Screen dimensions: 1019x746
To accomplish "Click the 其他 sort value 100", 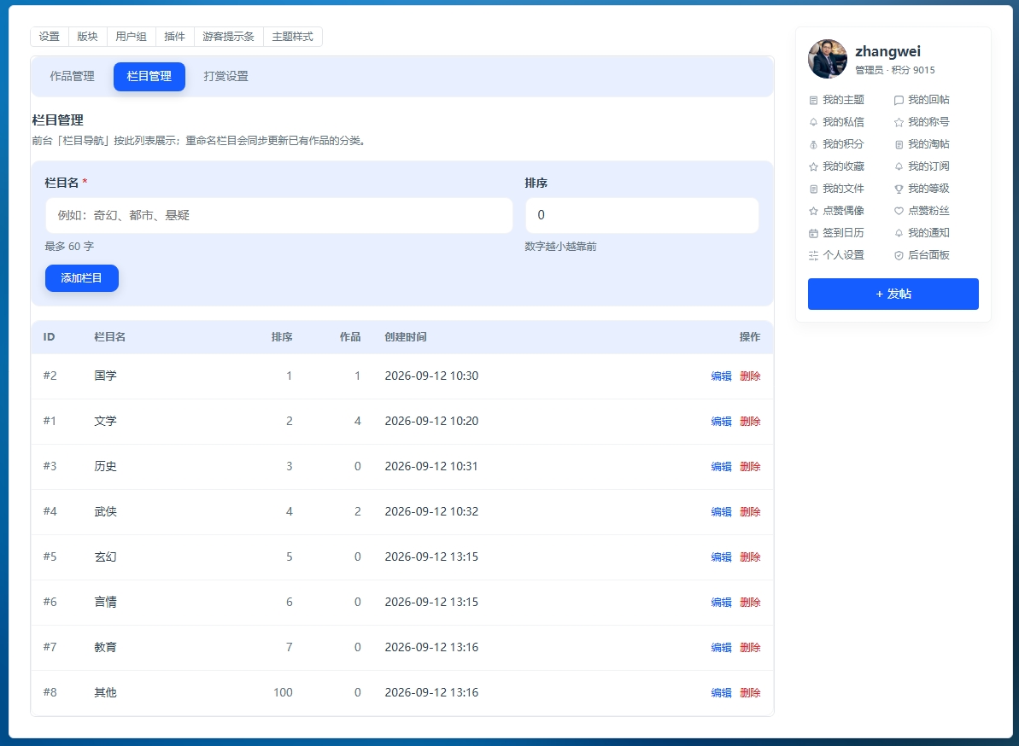I will coord(283,692).
